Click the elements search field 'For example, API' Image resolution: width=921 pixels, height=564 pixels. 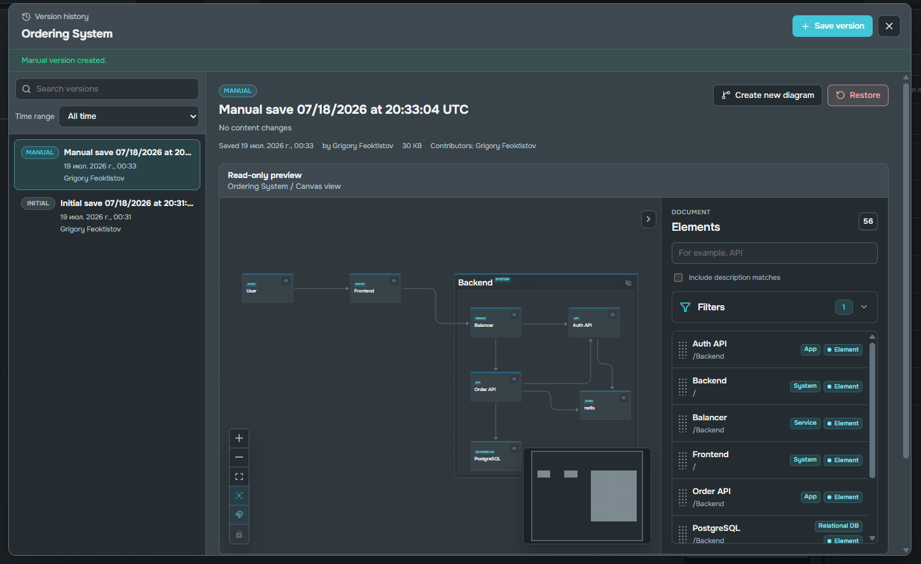click(x=775, y=253)
